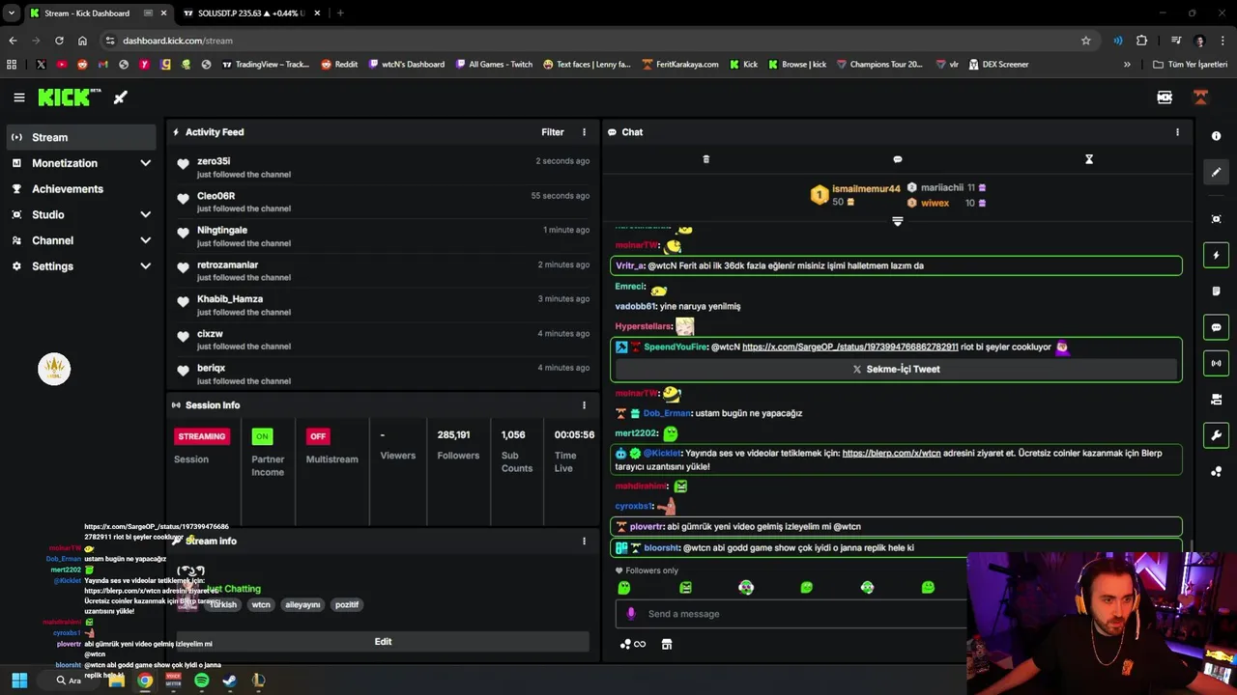The image size is (1237, 695).
Task: Click the microphone icon in message box
Action: (x=631, y=614)
